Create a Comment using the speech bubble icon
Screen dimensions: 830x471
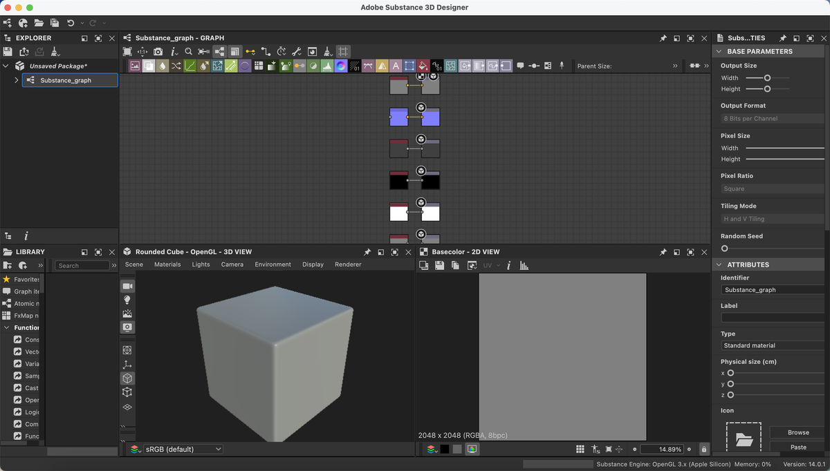tap(521, 66)
